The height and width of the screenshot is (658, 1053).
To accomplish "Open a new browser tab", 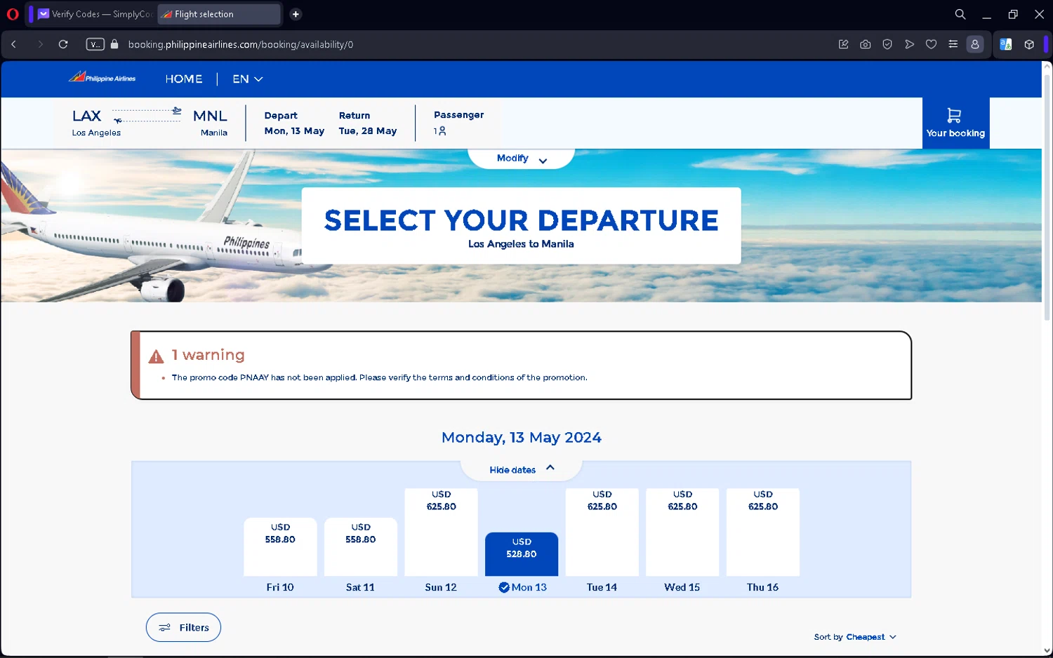I will (296, 14).
